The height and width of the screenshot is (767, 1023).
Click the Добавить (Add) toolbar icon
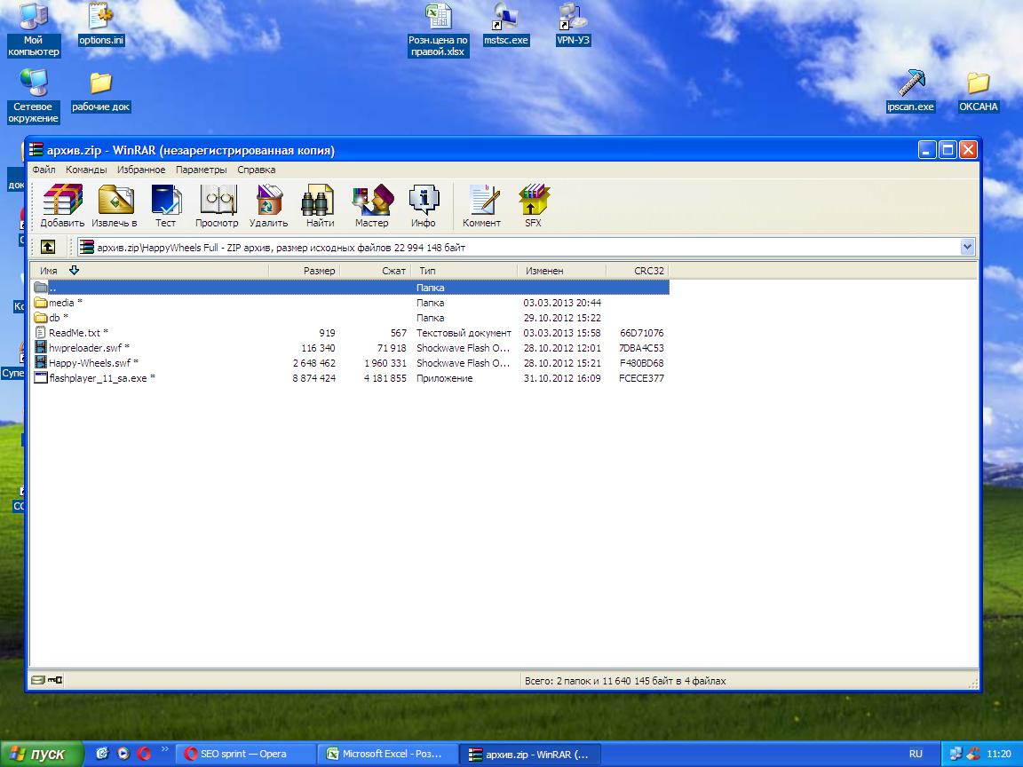tap(62, 205)
